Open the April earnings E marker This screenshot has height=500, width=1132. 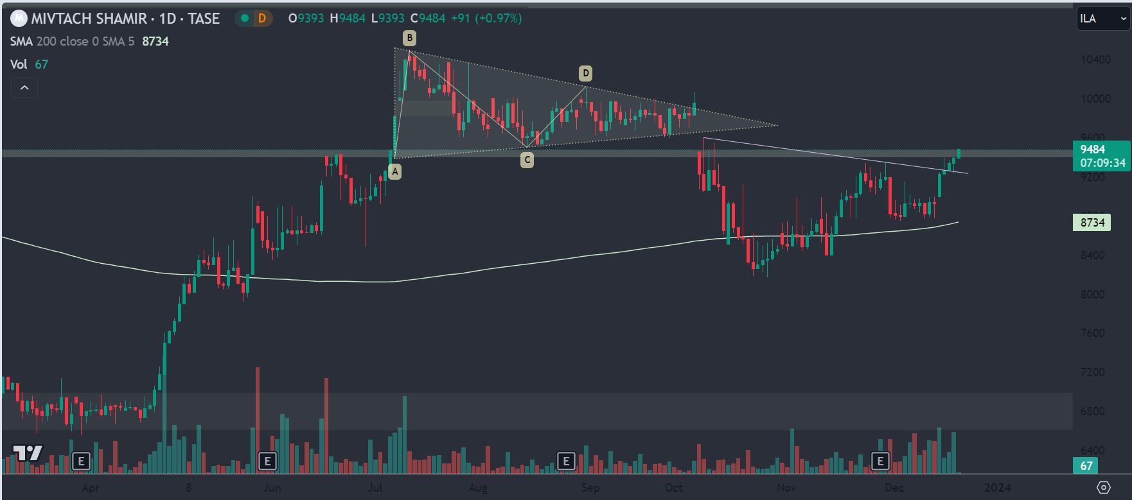82,461
